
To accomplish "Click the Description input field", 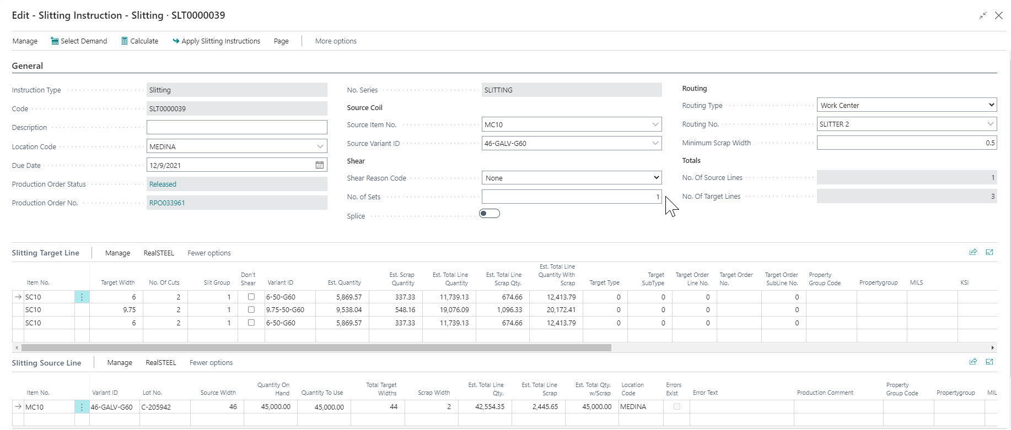I will [x=237, y=127].
